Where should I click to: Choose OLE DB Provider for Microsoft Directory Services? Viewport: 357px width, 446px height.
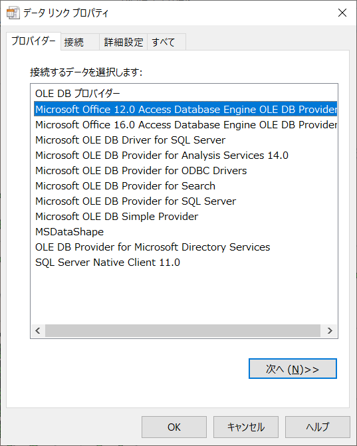point(152,247)
